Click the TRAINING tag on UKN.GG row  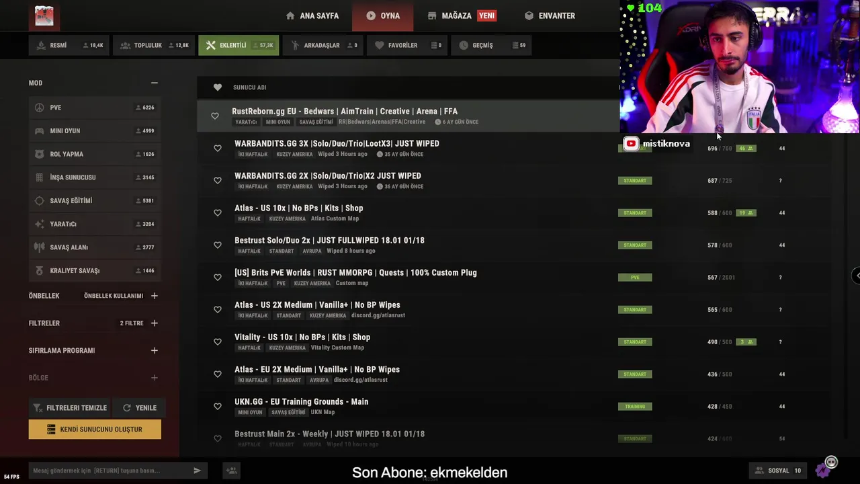click(635, 407)
